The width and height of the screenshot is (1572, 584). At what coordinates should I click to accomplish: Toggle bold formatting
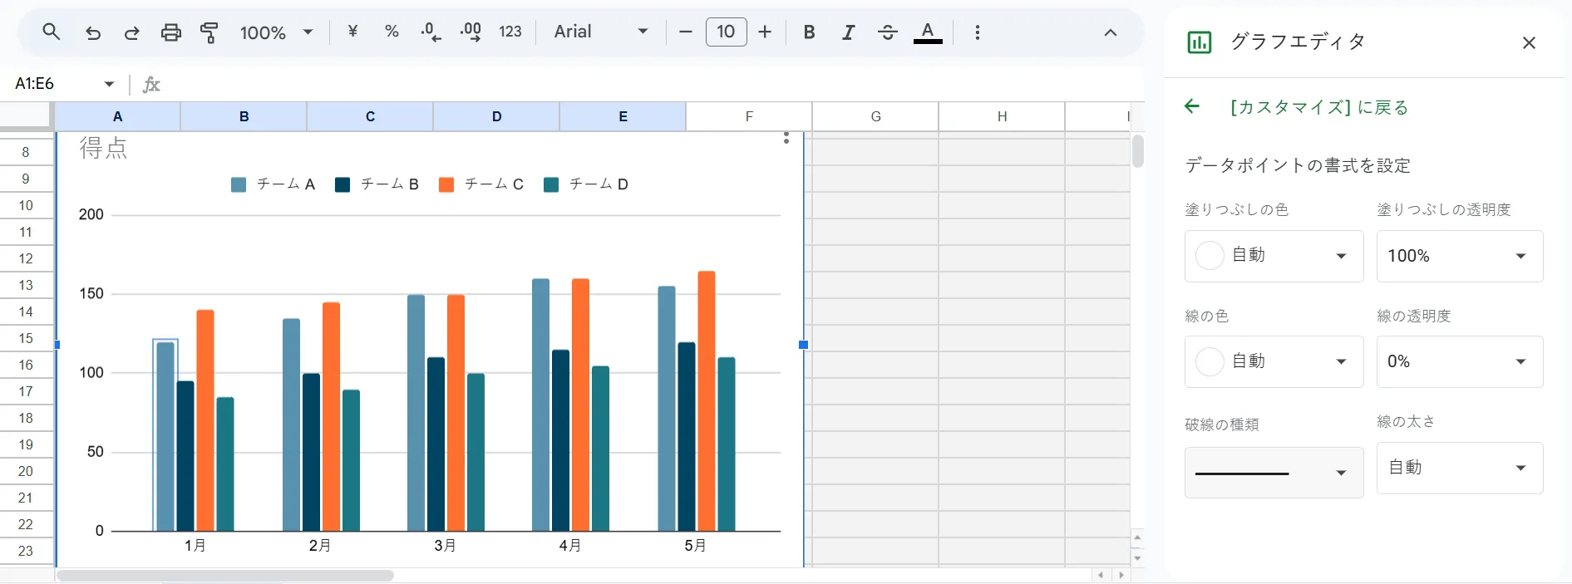(x=809, y=32)
